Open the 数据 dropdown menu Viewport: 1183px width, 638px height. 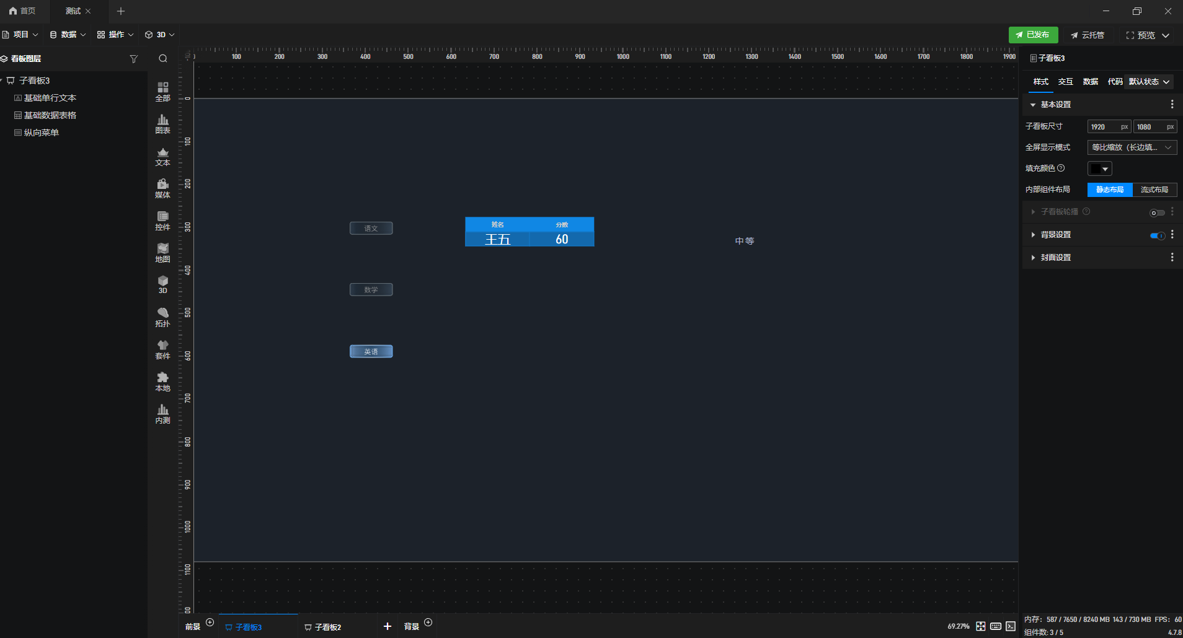click(68, 35)
